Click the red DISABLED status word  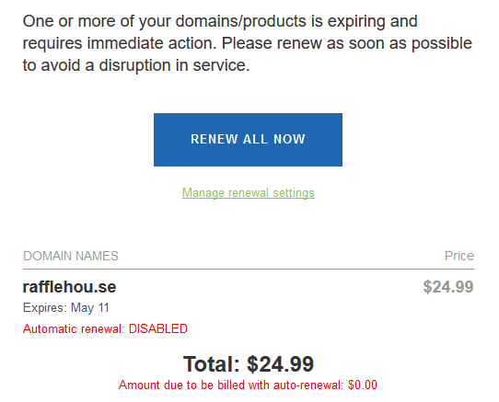click(x=157, y=328)
